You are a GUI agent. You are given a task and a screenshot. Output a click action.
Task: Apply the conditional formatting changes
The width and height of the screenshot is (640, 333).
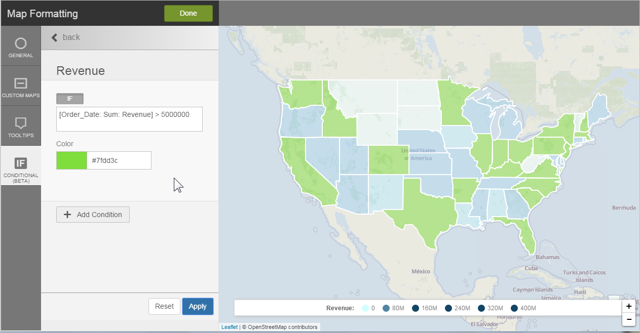(198, 306)
